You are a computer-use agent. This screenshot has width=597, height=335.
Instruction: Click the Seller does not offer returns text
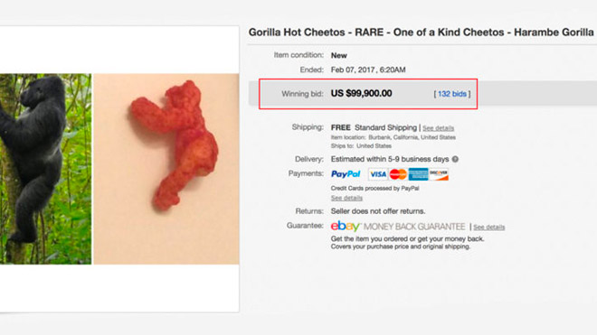tap(378, 211)
